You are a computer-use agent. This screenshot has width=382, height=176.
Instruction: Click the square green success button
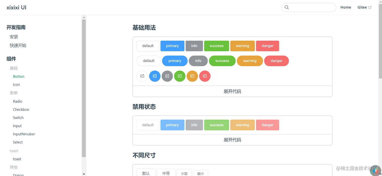(217, 46)
